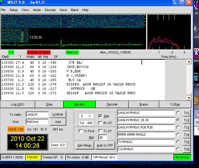Viewport: 199px width, 168px height.
Task: Click the UA0LW RW0JC R26 R26 message field
Action: [146, 127]
